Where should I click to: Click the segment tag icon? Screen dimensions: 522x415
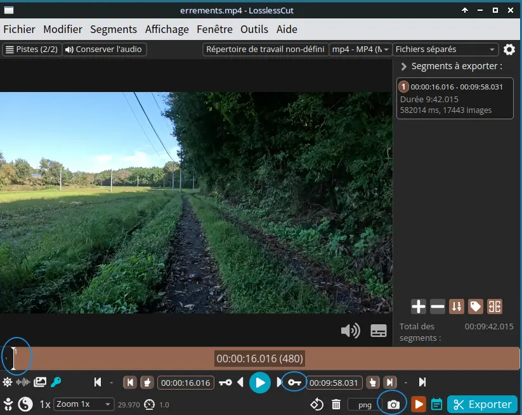click(475, 307)
